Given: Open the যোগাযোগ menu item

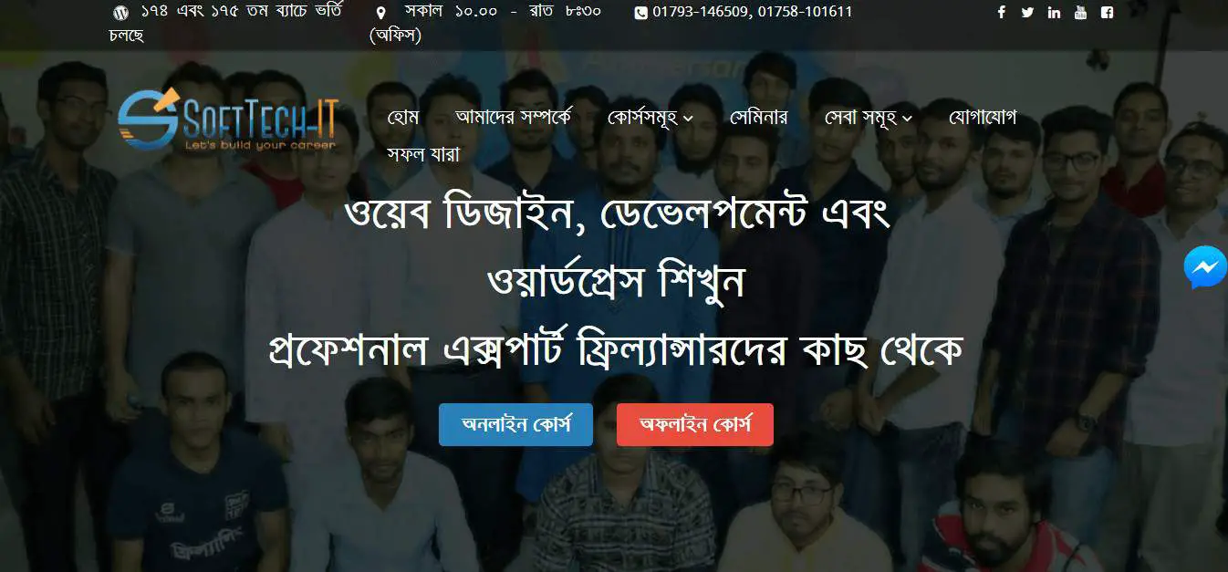Looking at the screenshot, I should pos(983,118).
